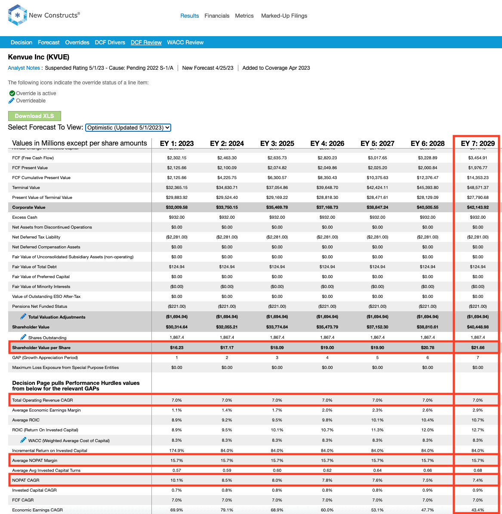Image resolution: width=502 pixels, height=514 pixels.
Task: Click the Excess Cash row label
Action: [25, 217]
